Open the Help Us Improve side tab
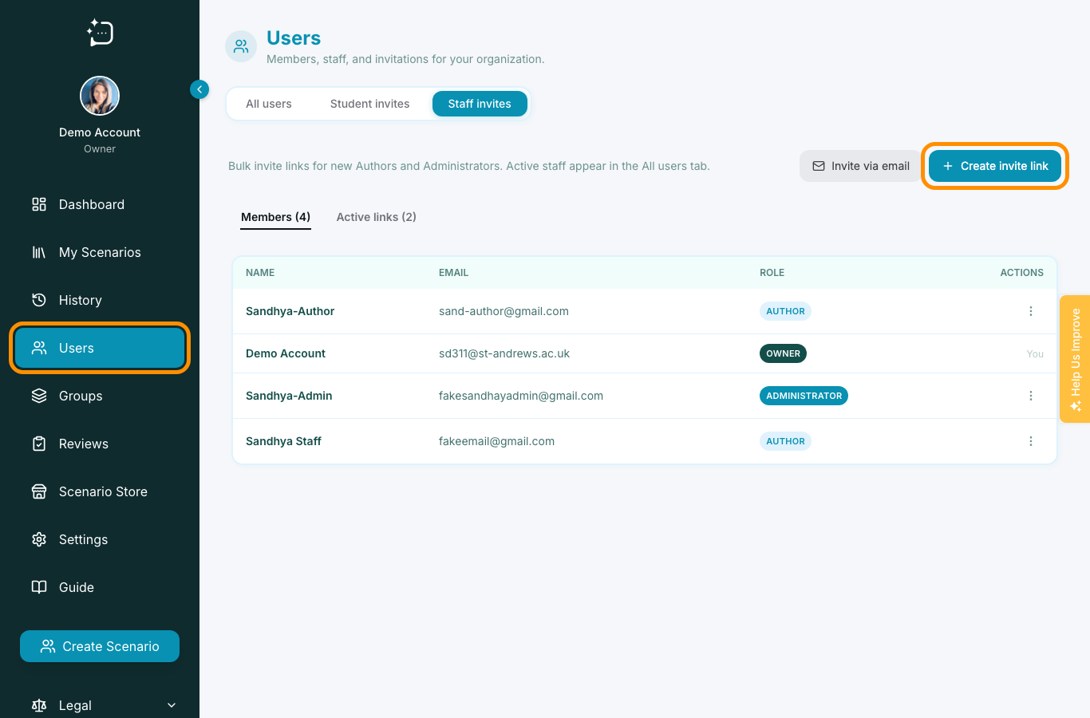Screen dimensions: 1090x718 click(x=1075, y=359)
